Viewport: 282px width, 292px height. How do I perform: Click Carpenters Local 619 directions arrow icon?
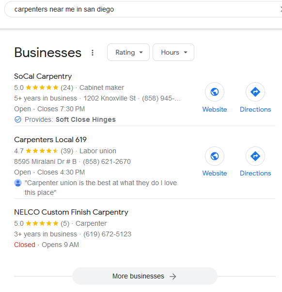tap(255, 156)
